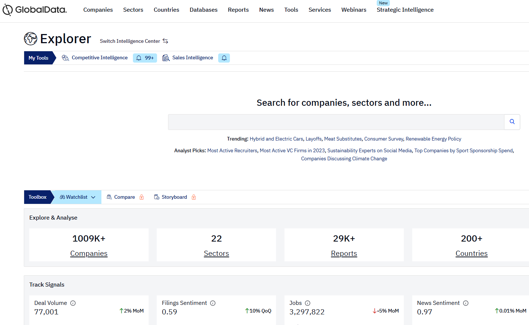
Task: Click Sales Intelligence label
Action: [193, 57]
